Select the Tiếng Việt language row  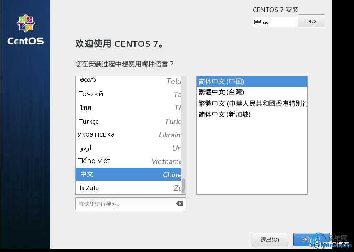coord(128,161)
